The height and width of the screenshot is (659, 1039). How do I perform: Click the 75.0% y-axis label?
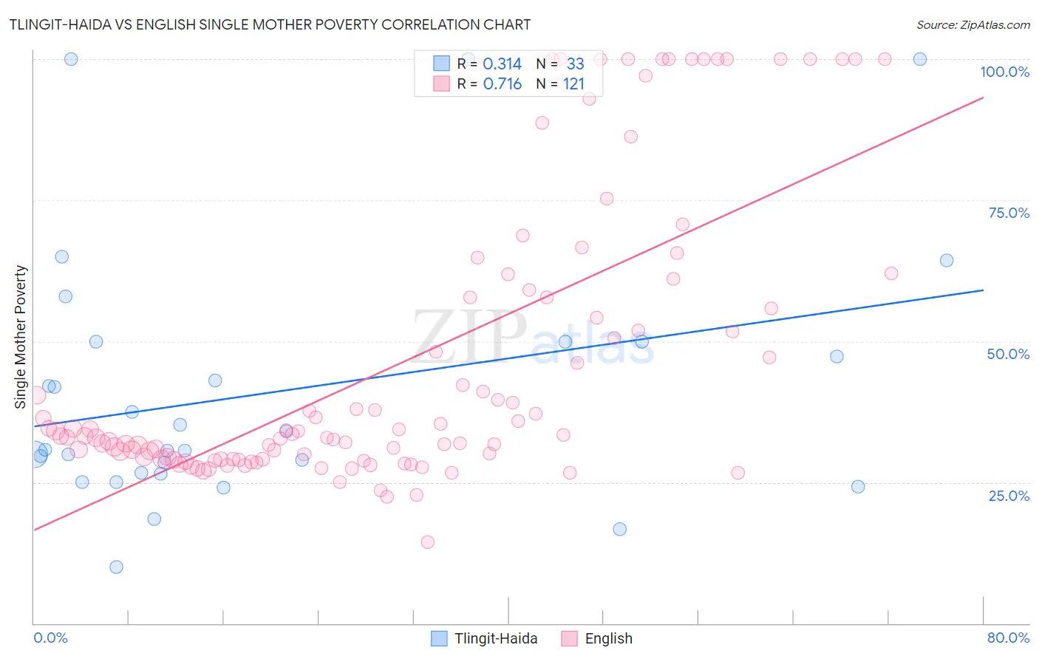pyautogui.click(x=1009, y=213)
